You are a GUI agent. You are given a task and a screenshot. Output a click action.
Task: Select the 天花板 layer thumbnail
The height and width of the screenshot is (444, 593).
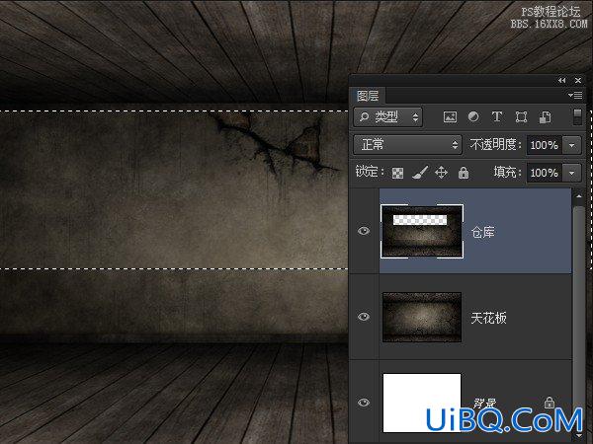(422, 317)
